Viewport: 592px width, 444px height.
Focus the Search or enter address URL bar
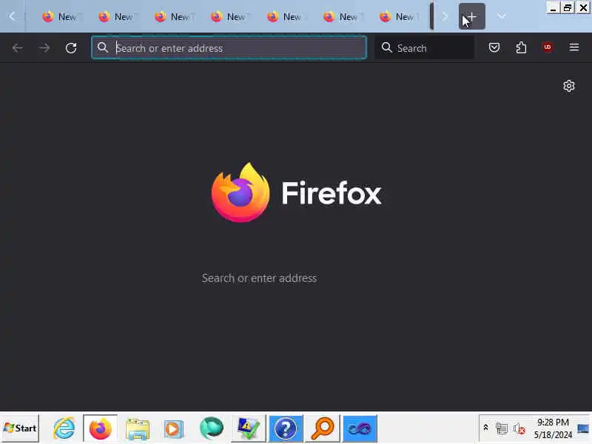[229, 48]
